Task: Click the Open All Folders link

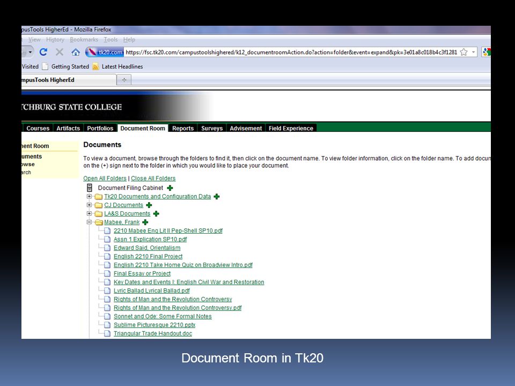Action: point(105,178)
